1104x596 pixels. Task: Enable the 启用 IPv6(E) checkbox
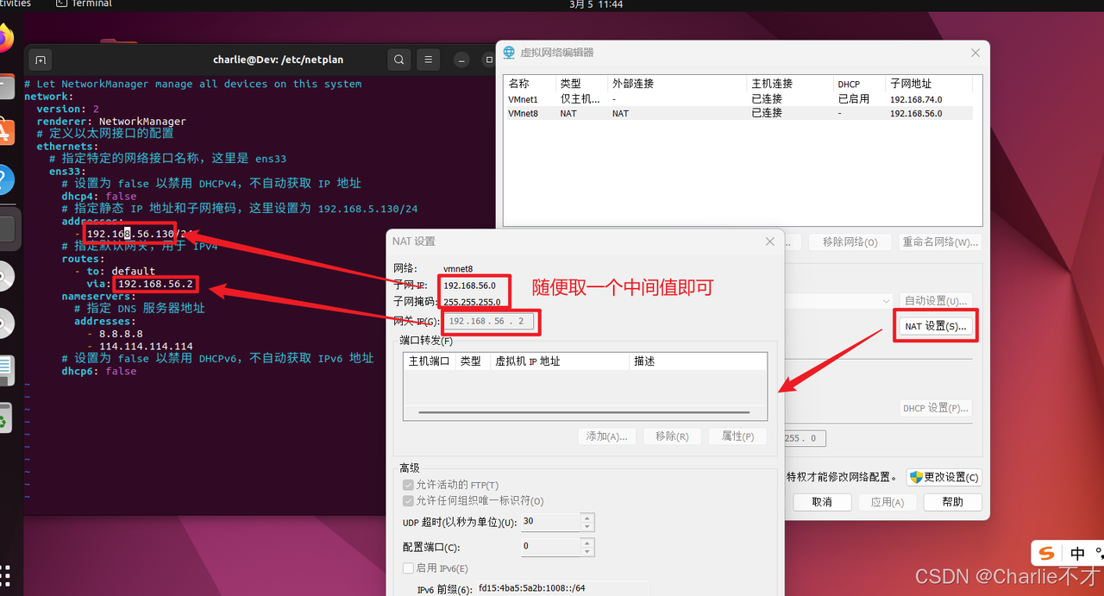[x=409, y=568]
